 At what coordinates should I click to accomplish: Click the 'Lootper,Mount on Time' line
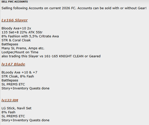20,52
